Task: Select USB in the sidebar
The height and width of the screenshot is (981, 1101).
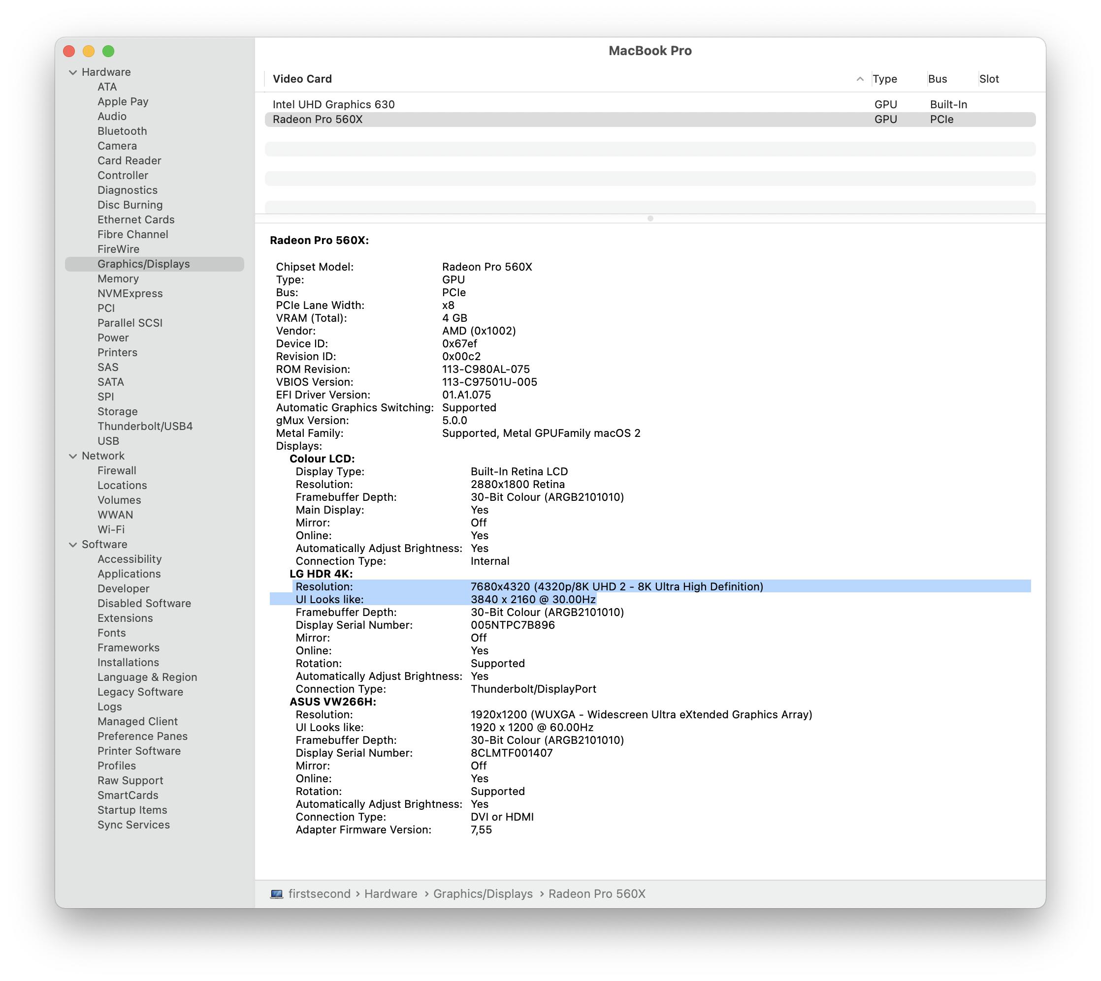Action: [x=108, y=441]
